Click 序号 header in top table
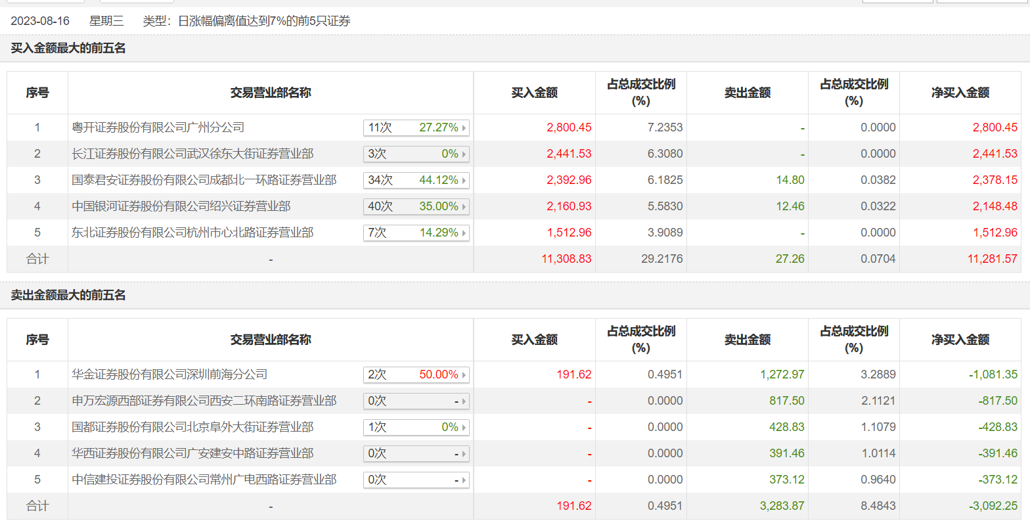The height and width of the screenshot is (521, 1030). pyautogui.click(x=37, y=93)
